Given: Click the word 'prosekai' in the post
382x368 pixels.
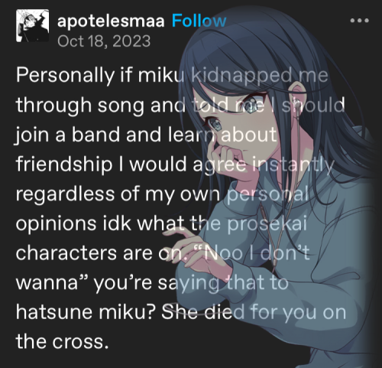Looking at the screenshot, I should [x=267, y=225].
